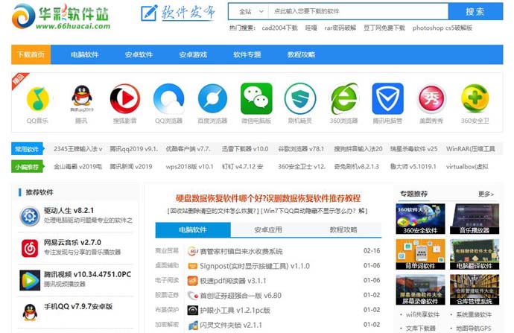514x333 pixels.
Task: Open the 腾讯电脑管家 icon
Action: point(387,98)
